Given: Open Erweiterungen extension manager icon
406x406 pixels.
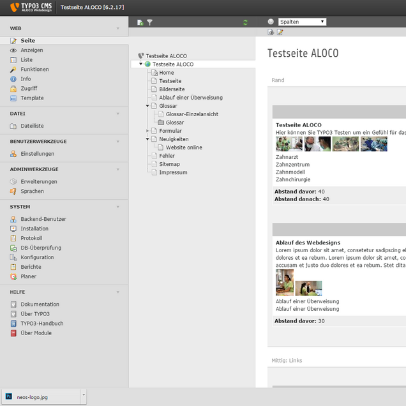Looking at the screenshot, I should coord(13,181).
